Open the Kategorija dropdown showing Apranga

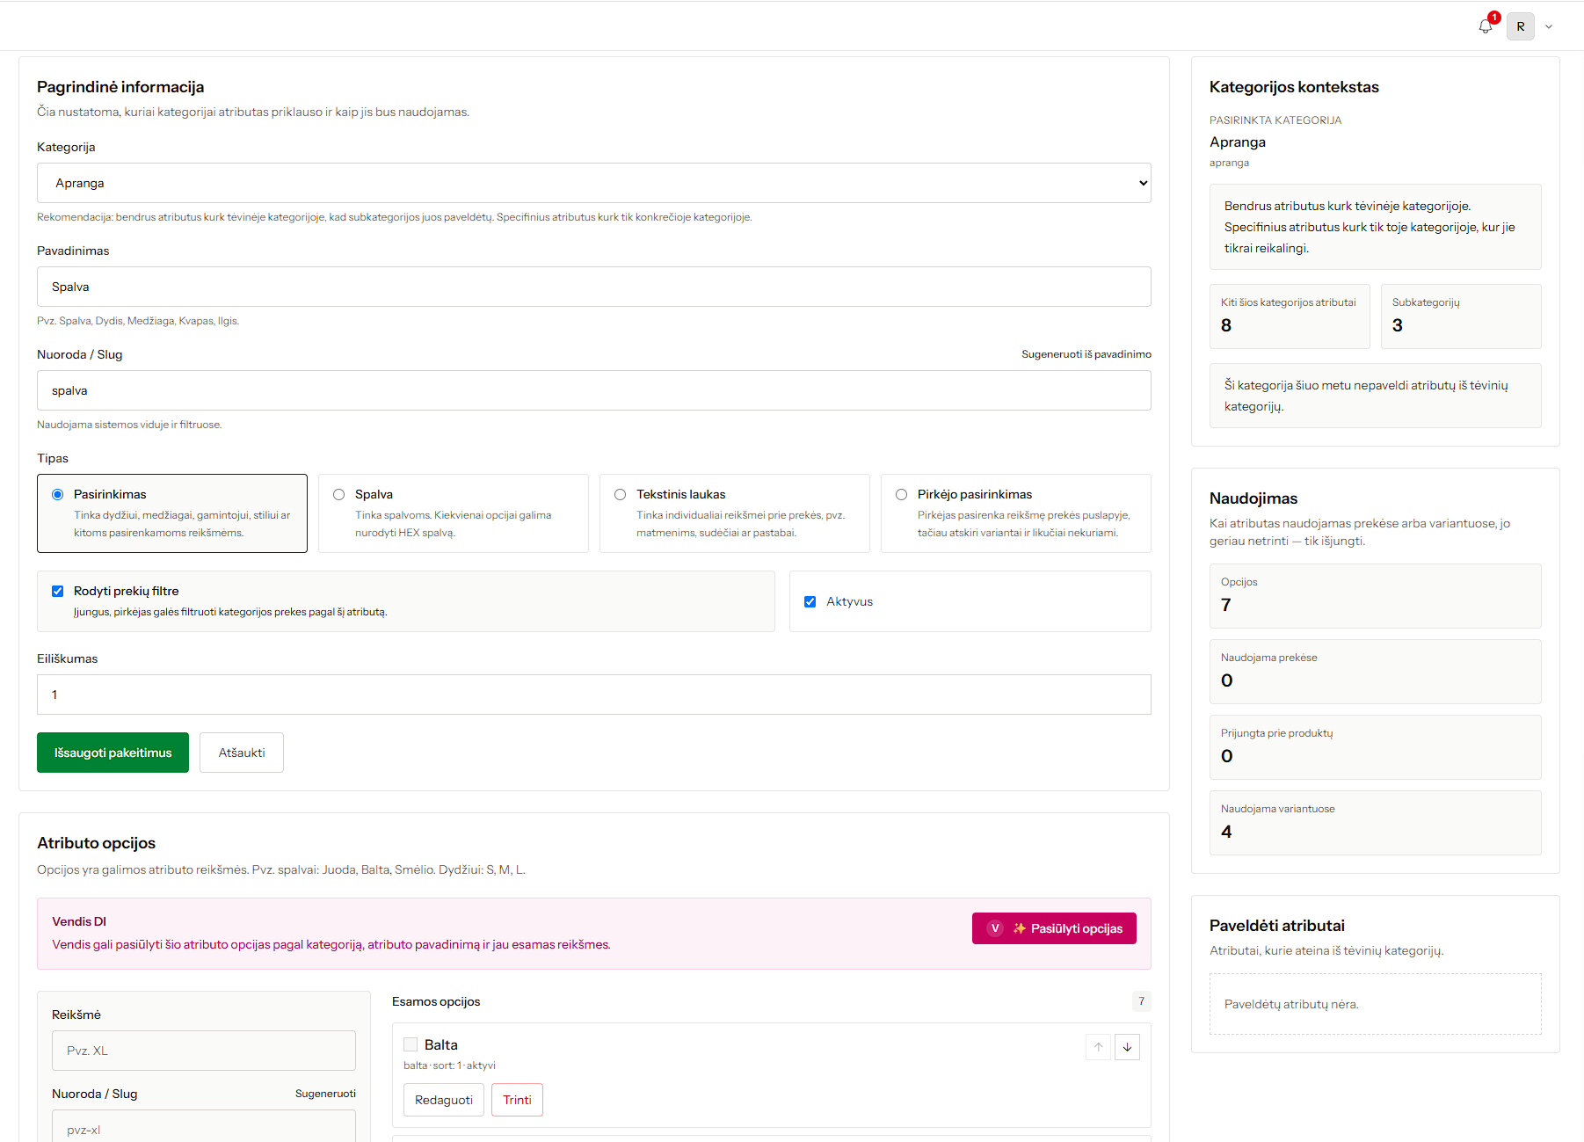coord(594,183)
